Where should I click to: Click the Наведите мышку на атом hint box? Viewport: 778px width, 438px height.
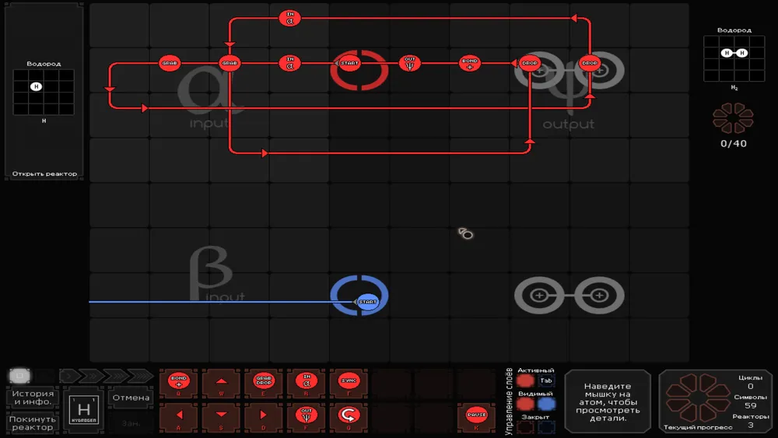[x=608, y=401]
